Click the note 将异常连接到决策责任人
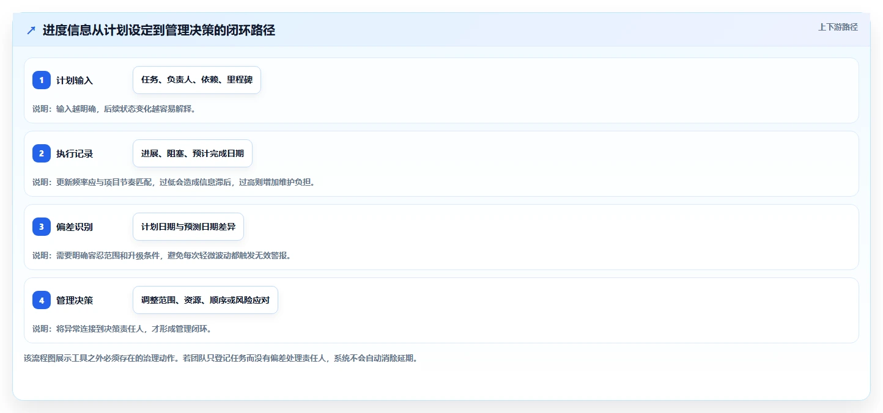Screen dimensions: 883x413 pyautogui.click(x=122, y=329)
